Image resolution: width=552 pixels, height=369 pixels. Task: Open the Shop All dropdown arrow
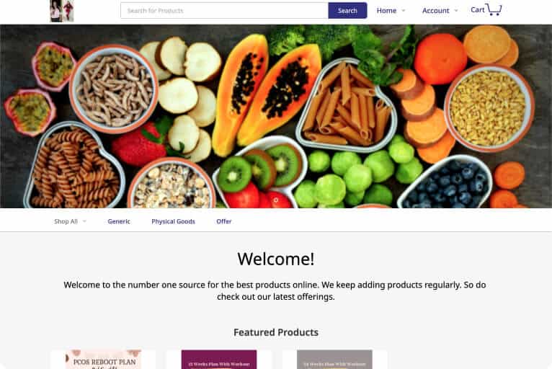(x=84, y=221)
